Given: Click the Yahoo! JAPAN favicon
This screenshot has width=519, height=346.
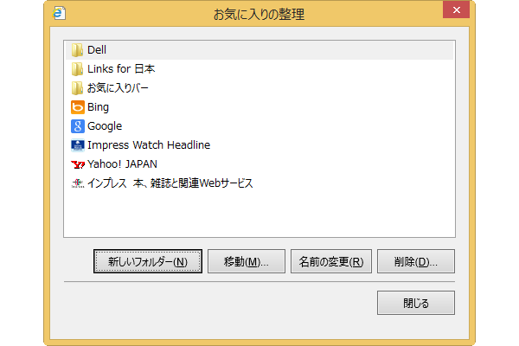Looking at the screenshot, I should coord(78,164).
